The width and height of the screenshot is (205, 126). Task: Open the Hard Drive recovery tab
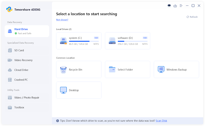pos(27,31)
